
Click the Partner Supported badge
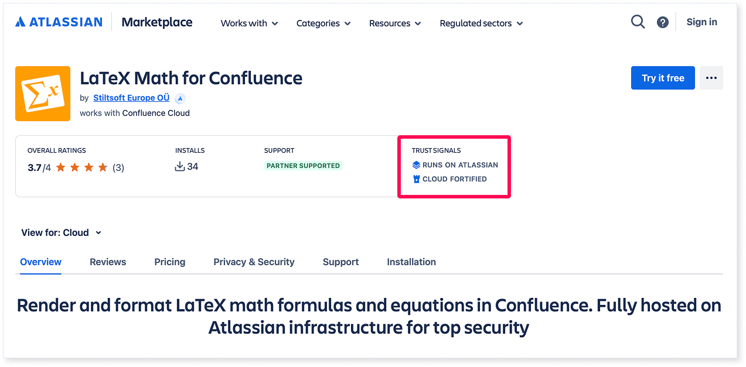click(x=303, y=166)
